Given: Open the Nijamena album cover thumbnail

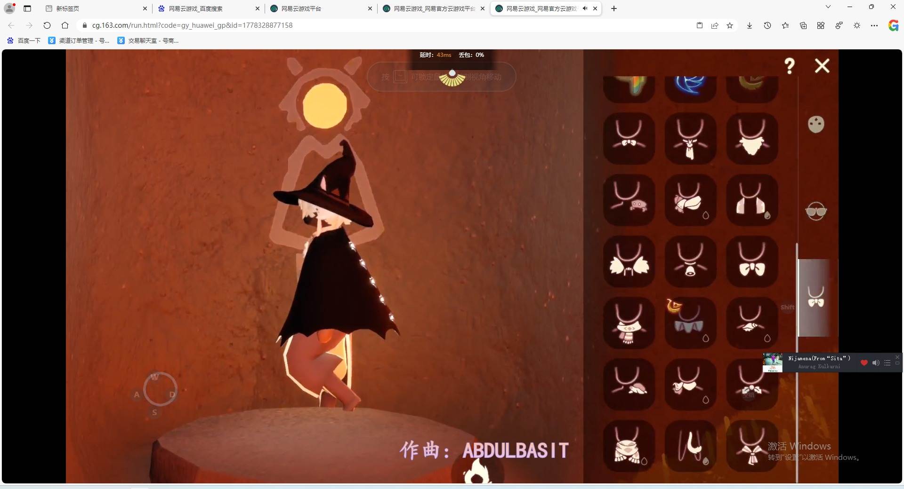Looking at the screenshot, I should pyautogui.click(x=773, y=363).
